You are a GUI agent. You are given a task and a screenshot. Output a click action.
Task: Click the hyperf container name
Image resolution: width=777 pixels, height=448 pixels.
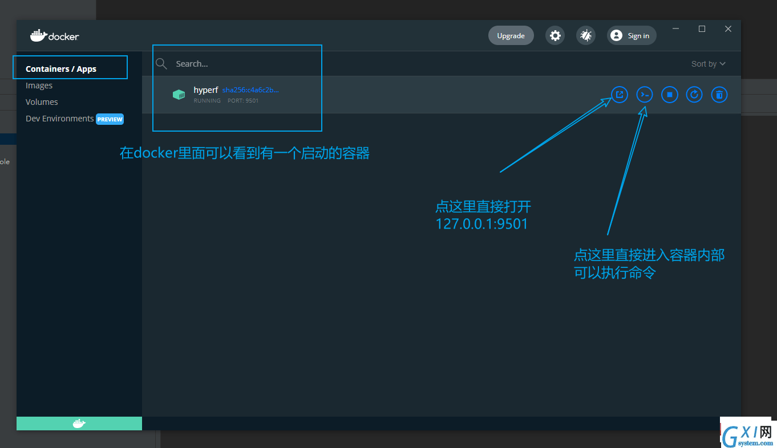click(206, 90)
